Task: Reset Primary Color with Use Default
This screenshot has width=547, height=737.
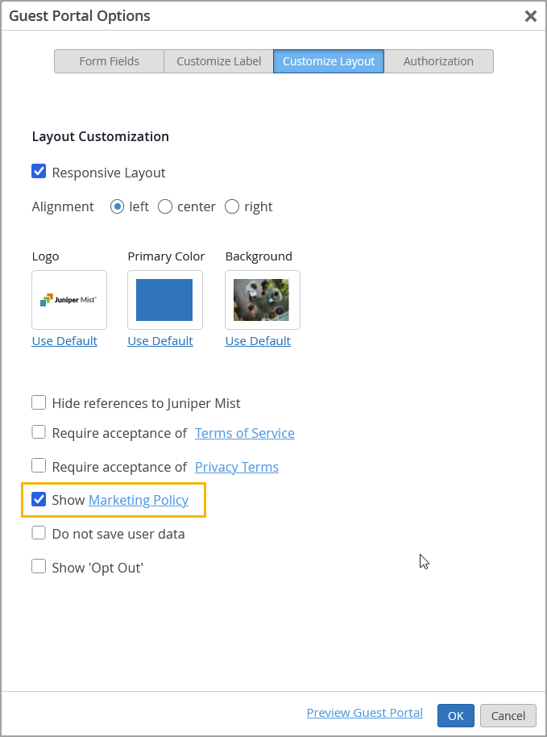Action: 160,341
